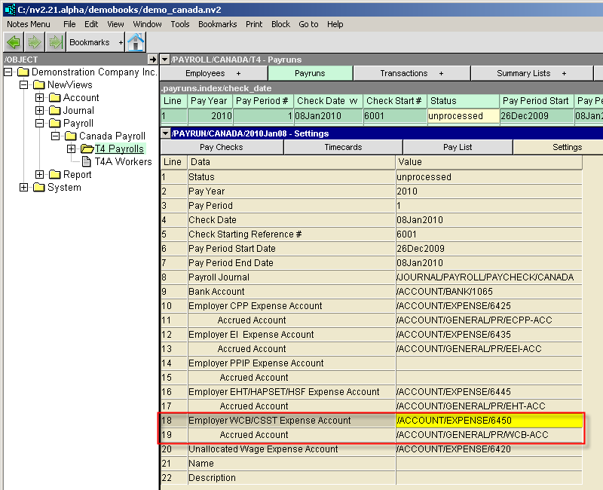Open the Settings window dropdown arrow
The height and width of the screenshot is (490, 603).
(165, 133)
